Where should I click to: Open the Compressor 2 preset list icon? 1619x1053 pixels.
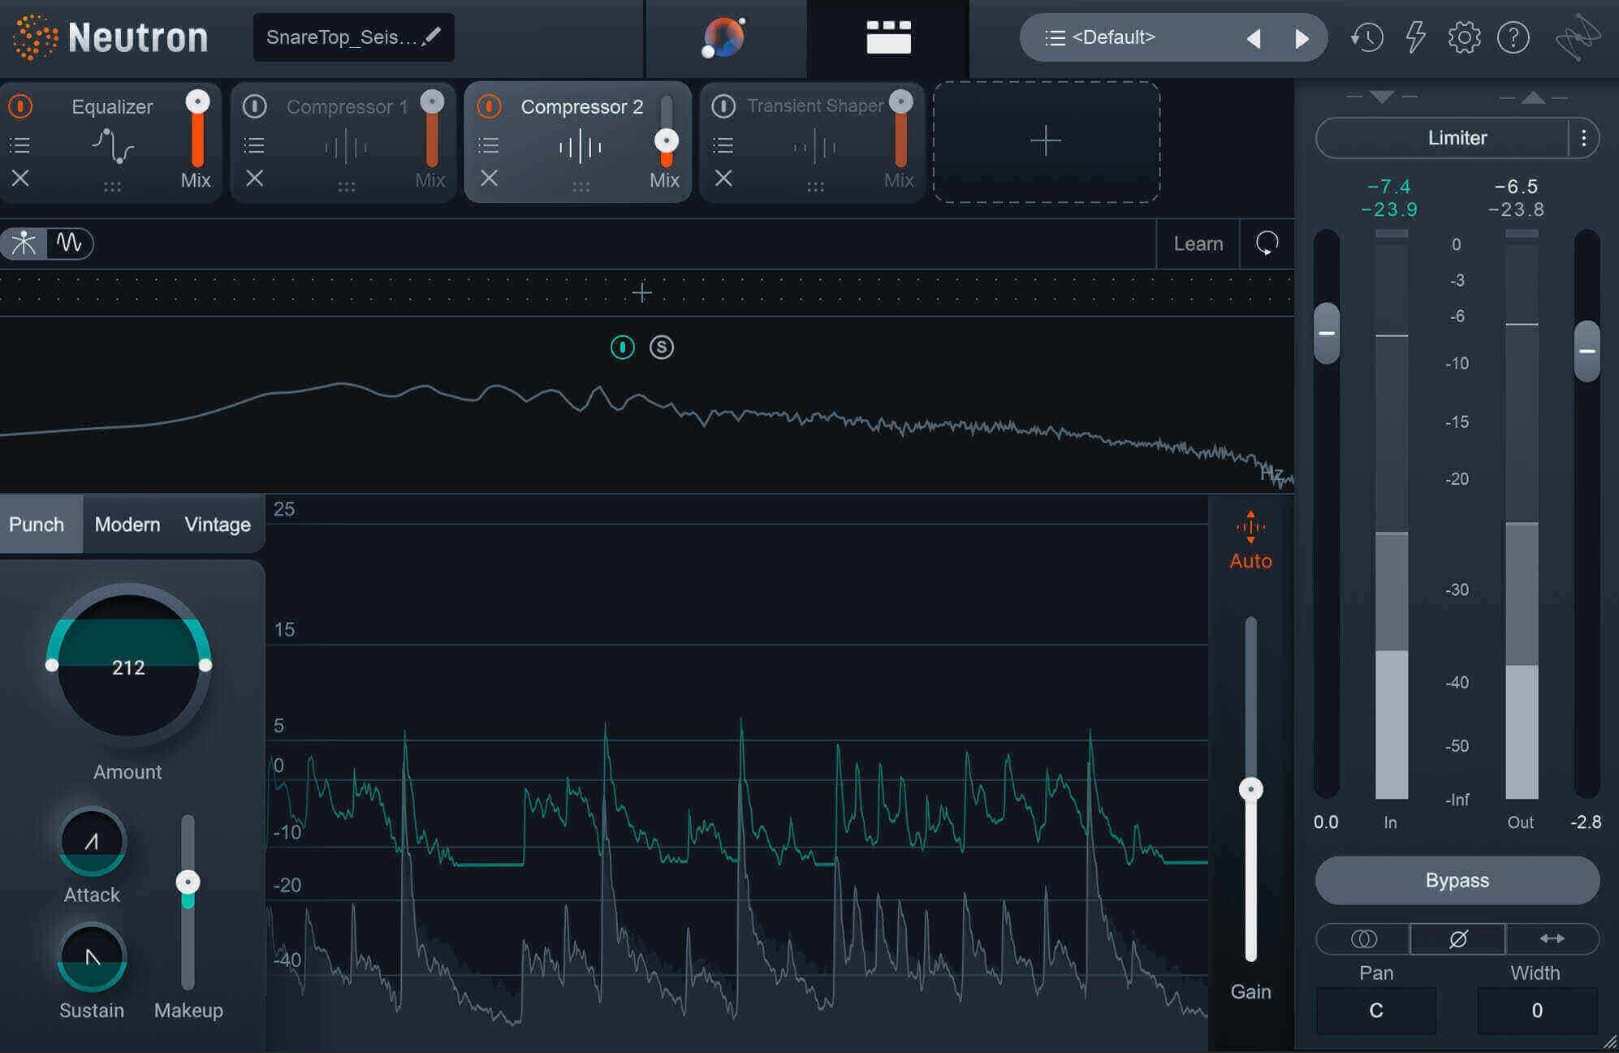488,145
